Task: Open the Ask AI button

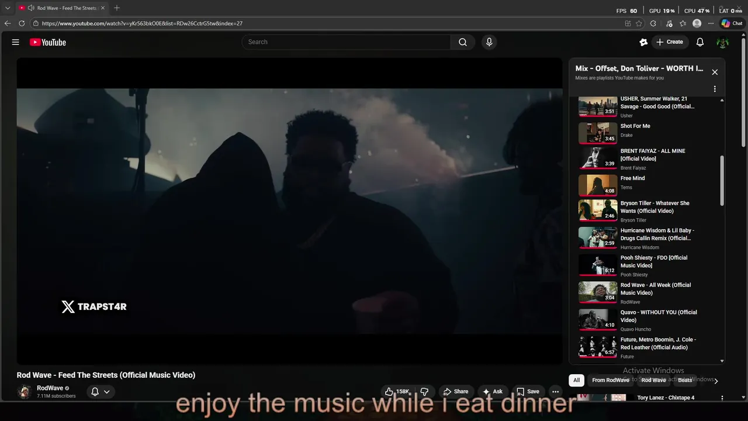Action: [493, 392]
